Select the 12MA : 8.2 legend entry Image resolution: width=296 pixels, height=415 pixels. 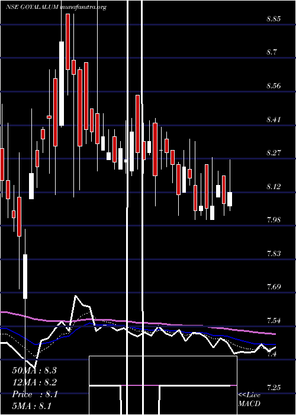[x=34, y=382]
